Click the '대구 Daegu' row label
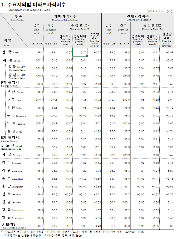The image size is (177, 239). [15, 100]
